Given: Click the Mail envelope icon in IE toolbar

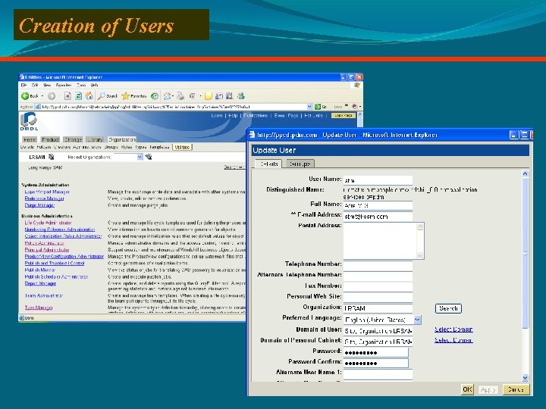Looking at the screenshot, I should point(167,96).
